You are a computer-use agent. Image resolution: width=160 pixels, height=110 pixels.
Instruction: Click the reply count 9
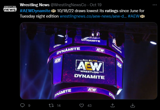click(29, 106)
